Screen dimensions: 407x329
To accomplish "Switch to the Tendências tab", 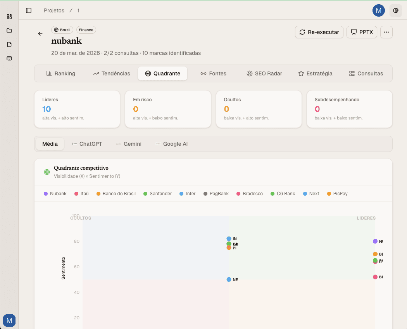I will 112,73.
